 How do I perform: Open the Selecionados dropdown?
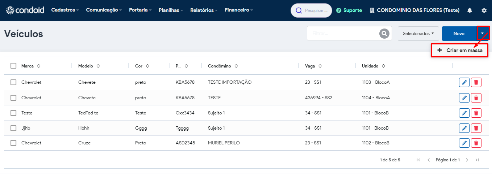coord(418,34)
